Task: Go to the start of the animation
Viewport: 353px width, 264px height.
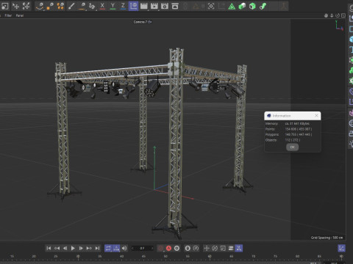Action: (49, 248)
